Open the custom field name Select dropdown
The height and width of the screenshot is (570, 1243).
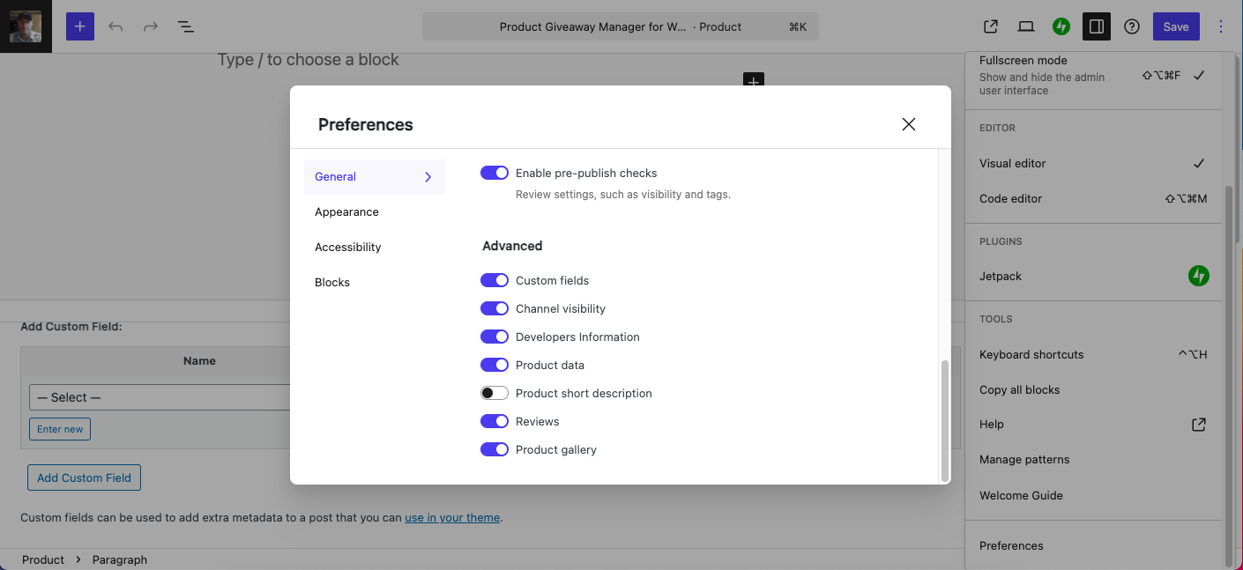pos(160,397)
